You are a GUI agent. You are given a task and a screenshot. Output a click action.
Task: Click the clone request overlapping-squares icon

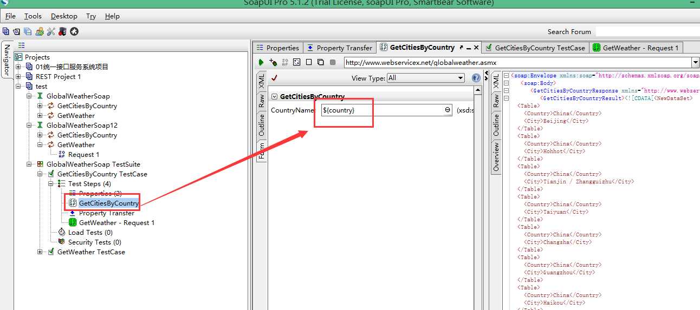coord(321,63)
